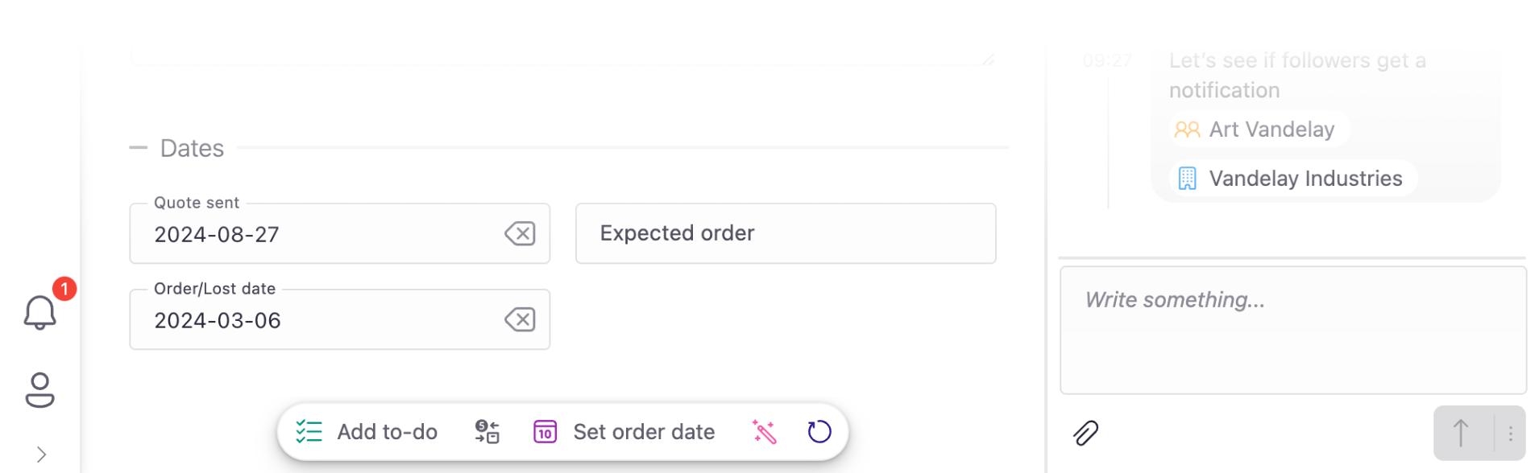Viewport: 1539px width, 473px height.
Task: Open the send options three-dot menu
Action: 1510,434
